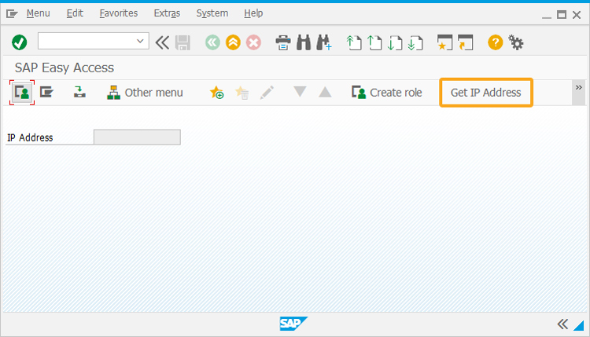Screen dimensions: 590x337
Task: Click Change Favorites pencil icon
Action: [267, 93]
